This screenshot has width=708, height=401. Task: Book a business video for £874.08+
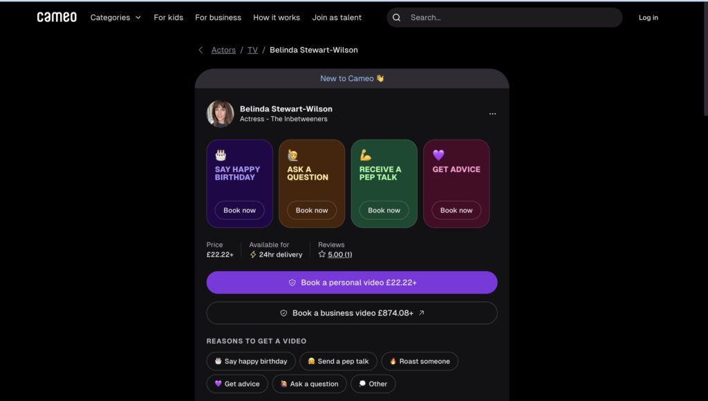pos(352,313)
